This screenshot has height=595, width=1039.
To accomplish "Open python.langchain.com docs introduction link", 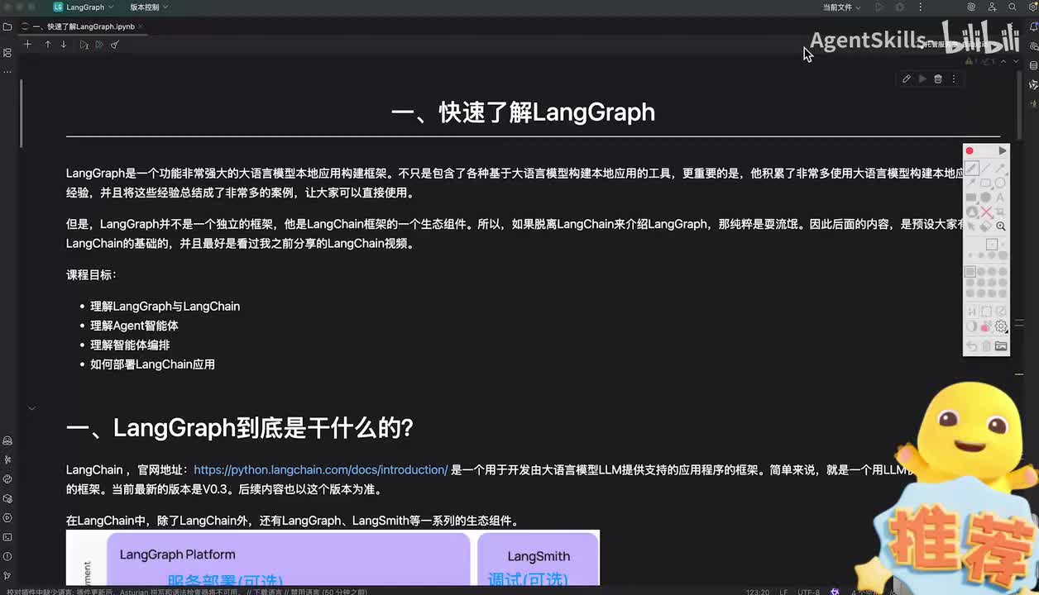I will (x=321, y=469).
